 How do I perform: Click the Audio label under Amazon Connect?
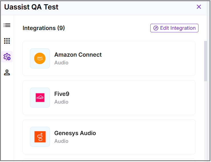(61, 63)
